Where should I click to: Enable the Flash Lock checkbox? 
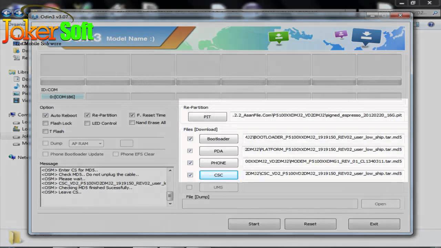[x=45, y=123]
